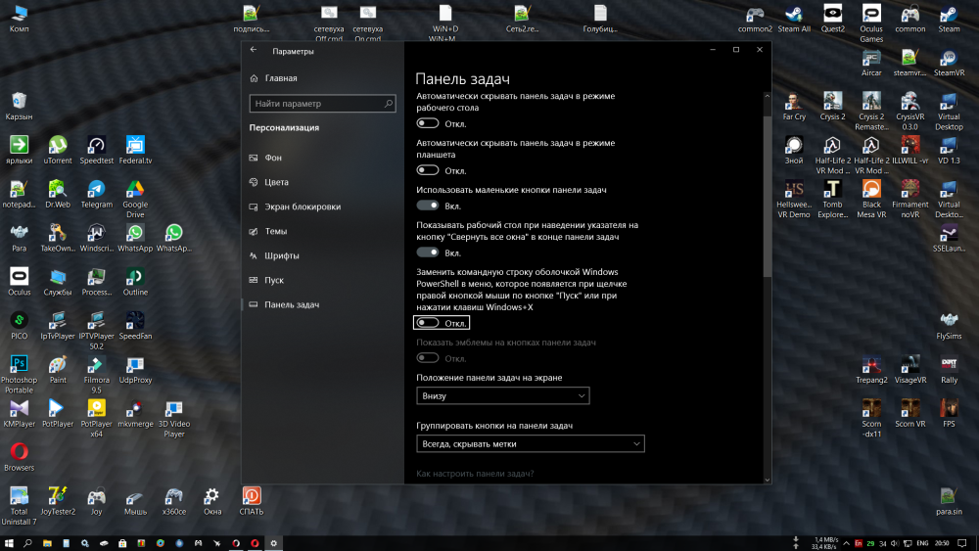979x551 pixels.
Task: Open the taskbar position dropdown 'Внизу'
Action: [x=502, y=395]
